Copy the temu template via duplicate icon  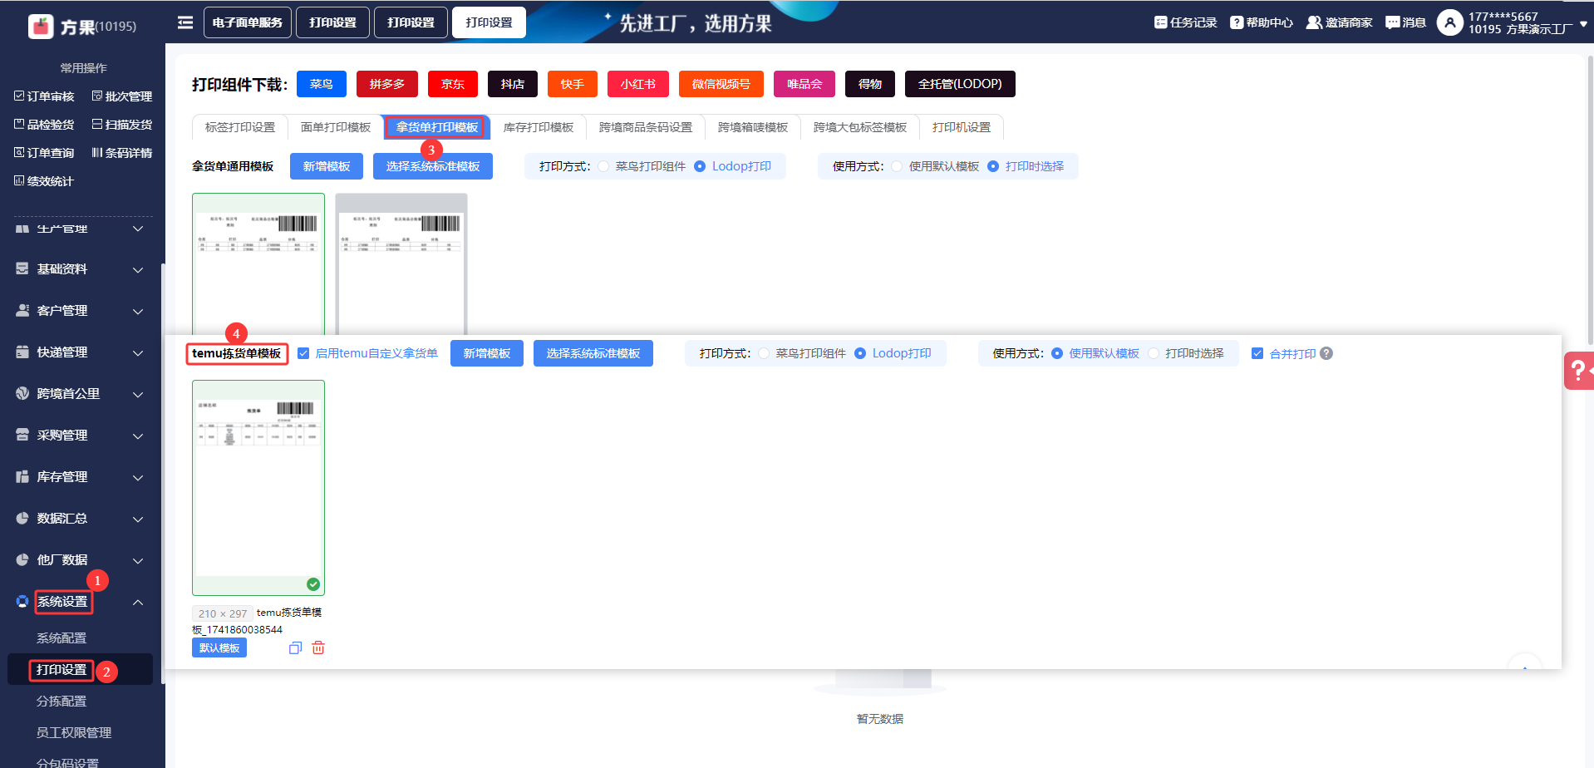pos(295,647)
